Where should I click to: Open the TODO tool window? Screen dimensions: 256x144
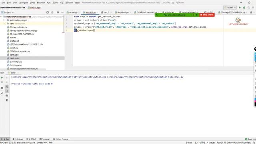[31, 139]
